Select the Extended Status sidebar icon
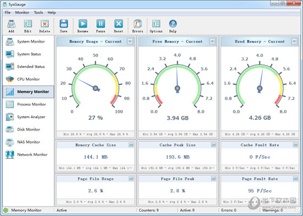The width and height of the screenshot is (303, 216). pos(10,67)
